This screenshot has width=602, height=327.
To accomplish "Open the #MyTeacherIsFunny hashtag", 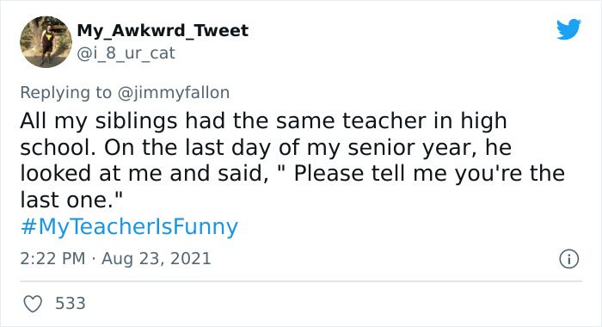I will pyautogui.click(x=129, y=226).
